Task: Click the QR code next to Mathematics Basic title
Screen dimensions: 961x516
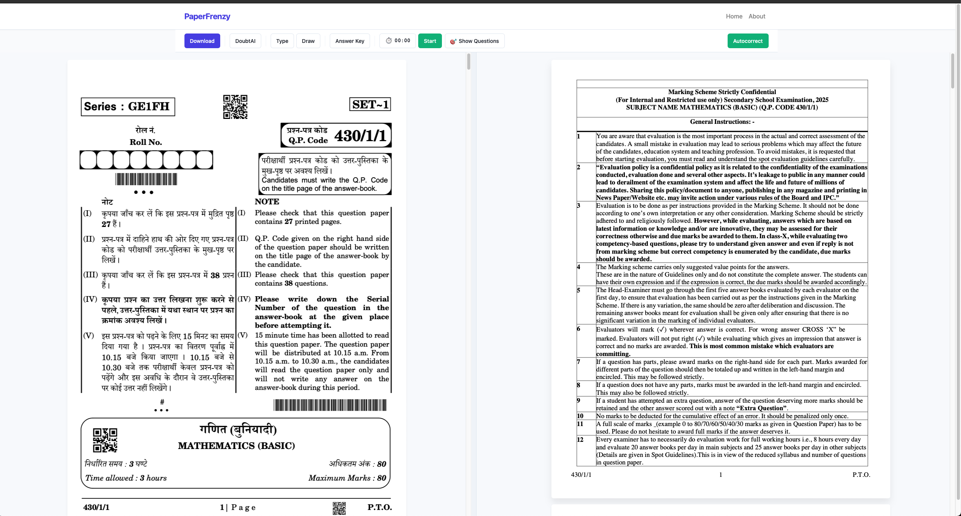Action: 105,440
